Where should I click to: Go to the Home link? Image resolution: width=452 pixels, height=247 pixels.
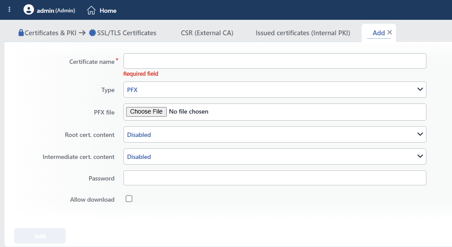108,11
